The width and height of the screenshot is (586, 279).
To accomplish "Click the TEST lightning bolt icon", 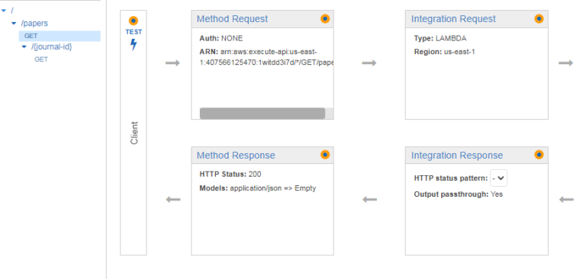I will click(134, 45).
